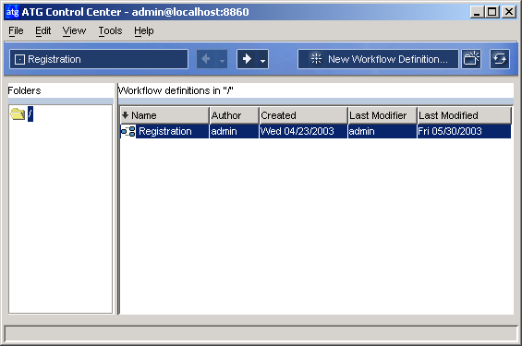The image size is (522, 346).
Task: Click the Registration task selector in toolbar
Action: [x=99, y=59]
